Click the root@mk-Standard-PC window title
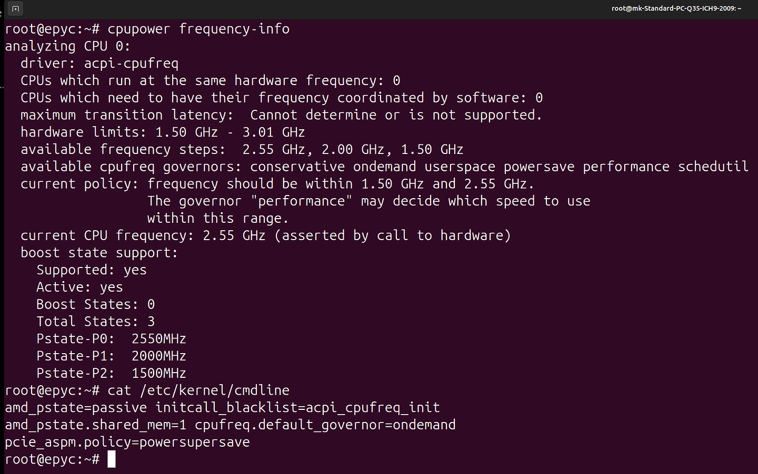The width and height of the screenshot is (758, 474). click(x=676, y=8)
